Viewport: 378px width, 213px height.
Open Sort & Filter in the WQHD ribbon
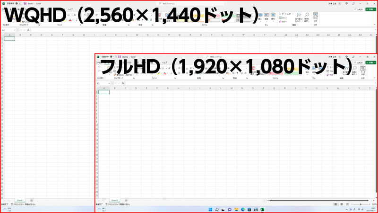(x=299, y=18)
